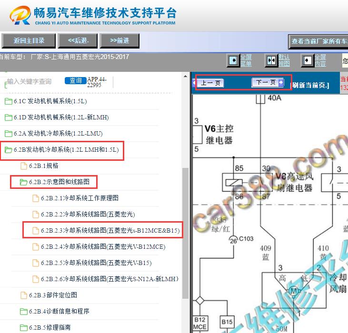
Task: Go to next page with 下一页
Action: (268, 82)
